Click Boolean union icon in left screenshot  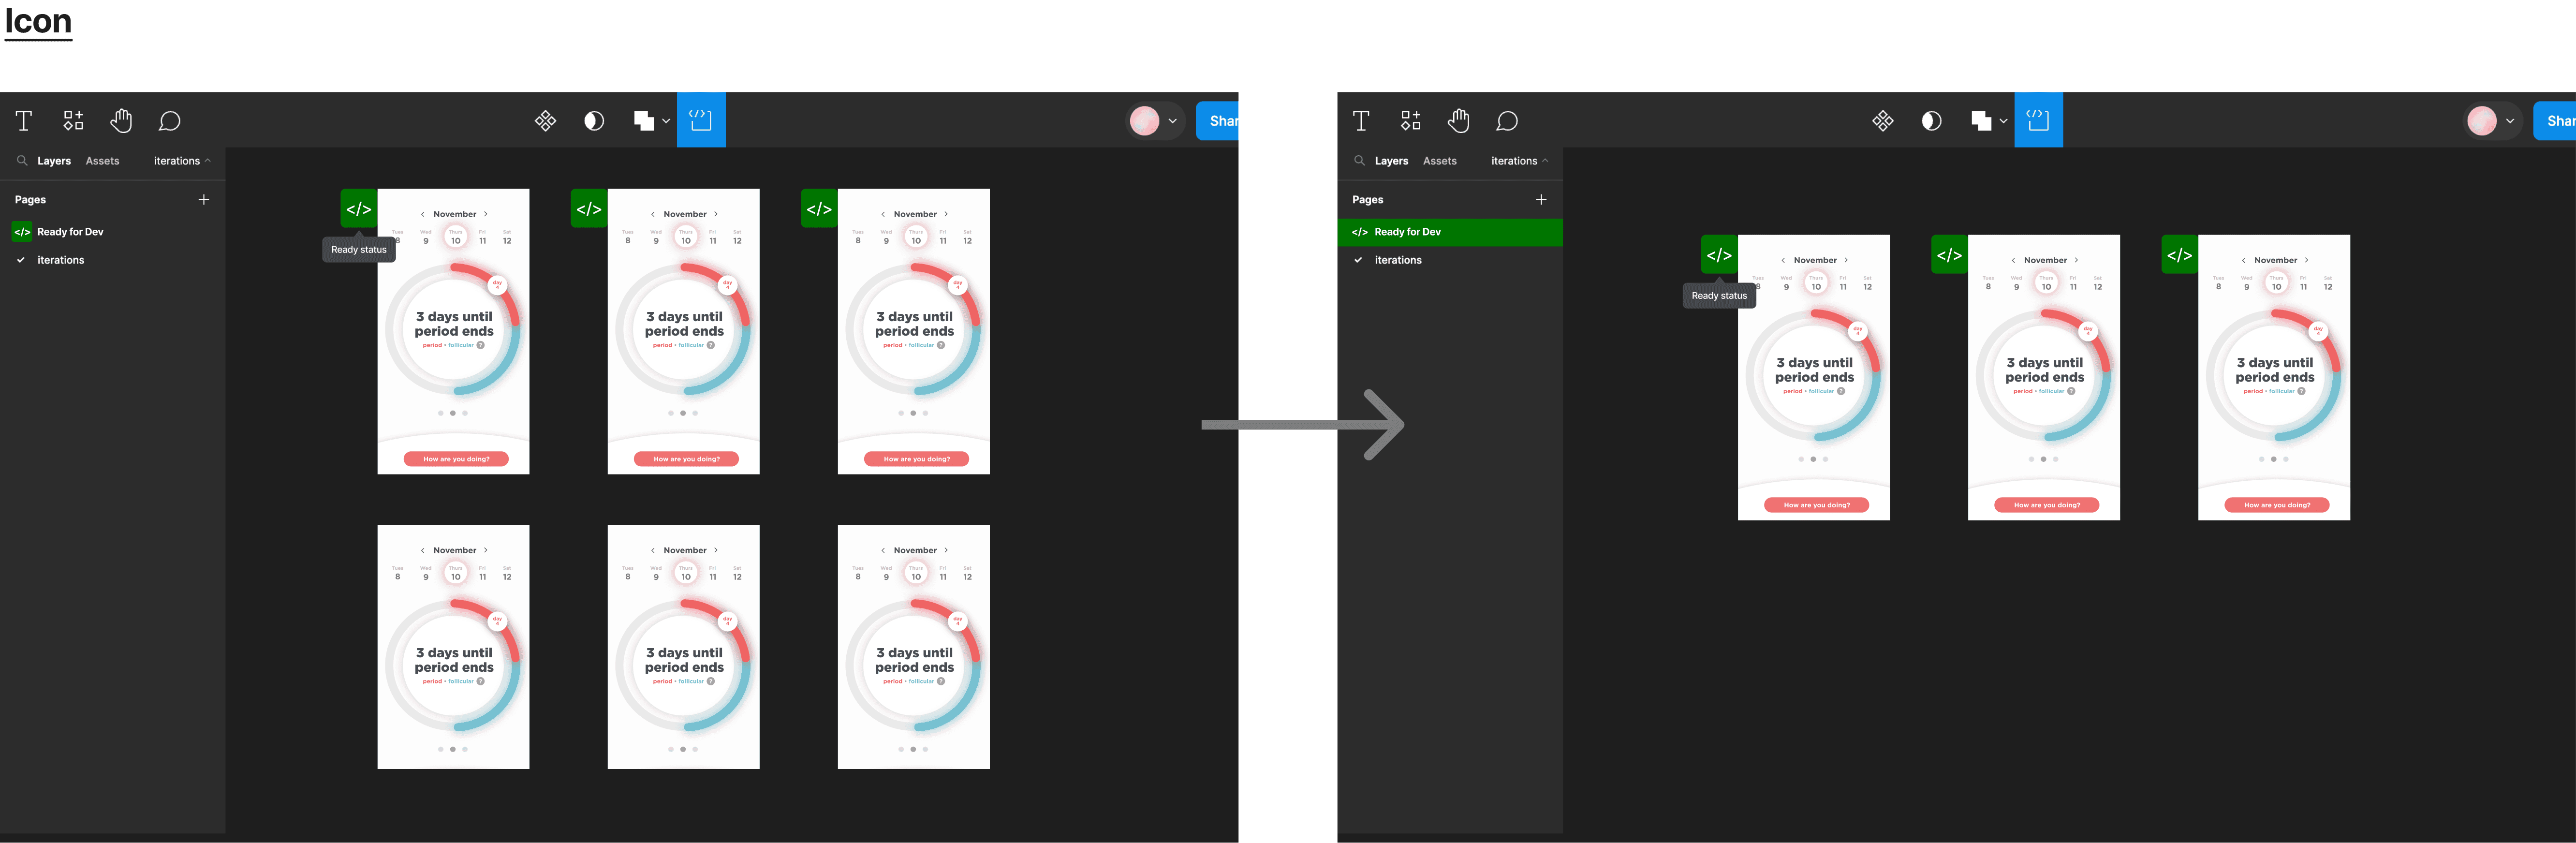click(644, 121)
